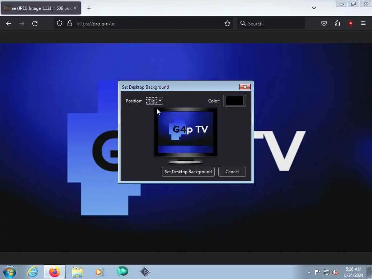
Task: Click the URL bar showing dro.pm/ae
Action: coord(143,24)
